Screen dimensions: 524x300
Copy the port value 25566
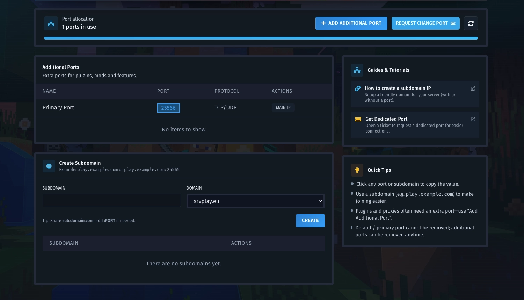coord(168,108)
